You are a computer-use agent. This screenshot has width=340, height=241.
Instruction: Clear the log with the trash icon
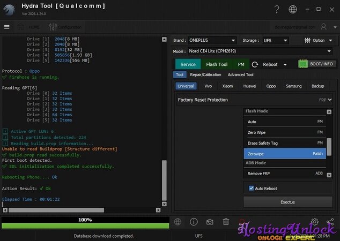[226, 222]
